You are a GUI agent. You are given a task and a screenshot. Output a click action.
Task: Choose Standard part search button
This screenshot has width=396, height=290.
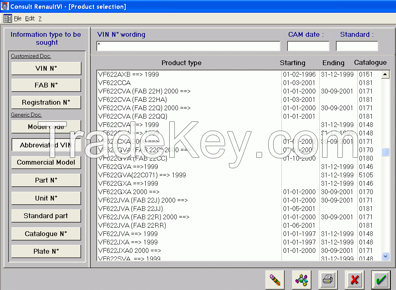pyautogui.click(x=46, y=216)
